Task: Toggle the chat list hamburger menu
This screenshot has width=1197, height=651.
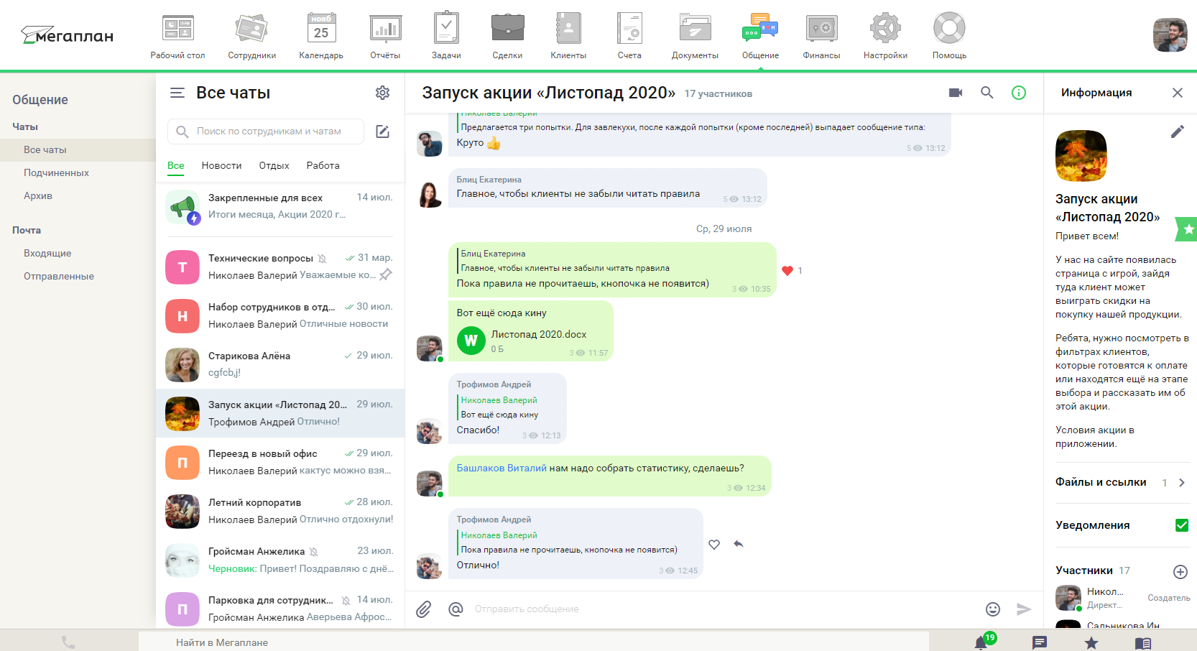Action: 177,93
